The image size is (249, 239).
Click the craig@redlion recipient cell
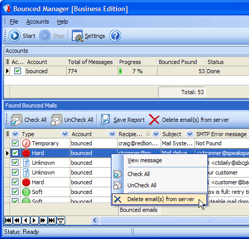tap(139, 143)
